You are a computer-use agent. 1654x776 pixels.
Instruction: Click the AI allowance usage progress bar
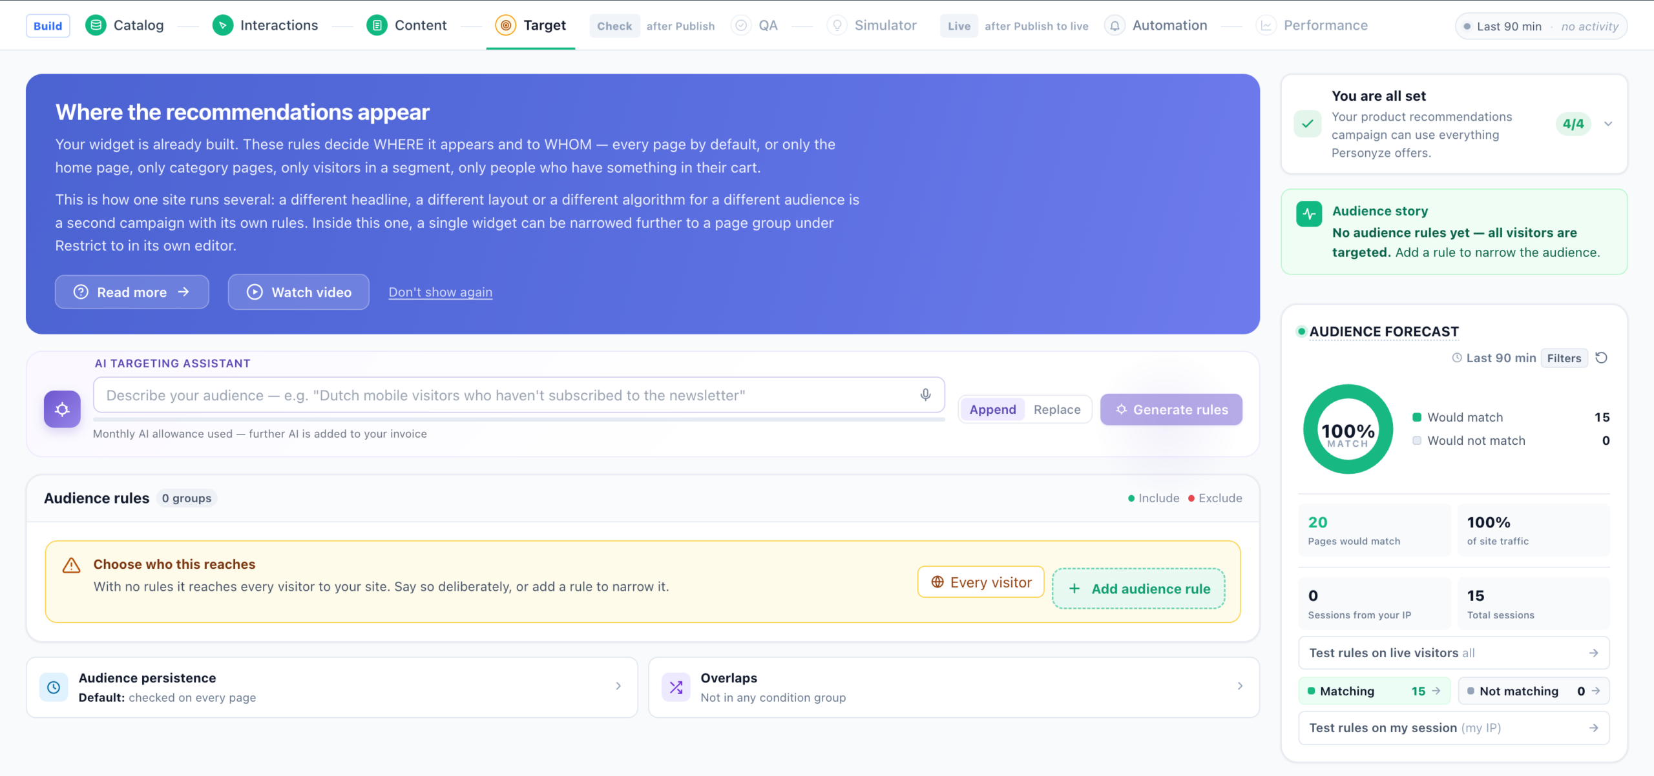tap(519, 419)
